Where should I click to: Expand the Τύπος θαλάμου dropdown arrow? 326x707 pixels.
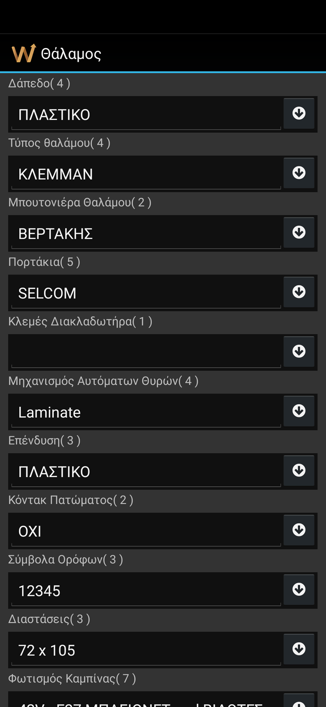(299, 173)
